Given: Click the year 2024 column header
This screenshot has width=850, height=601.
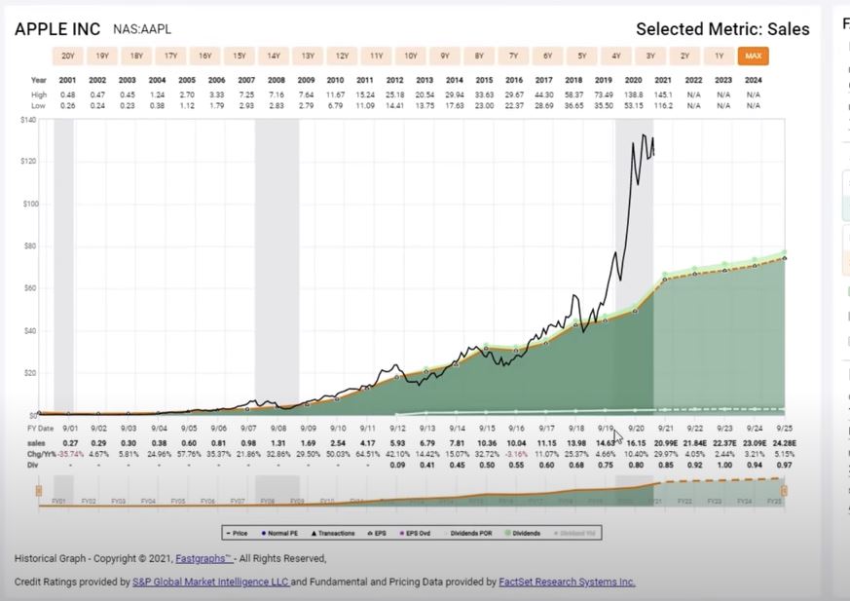Looking at the screenshot, I should (753, 80).
